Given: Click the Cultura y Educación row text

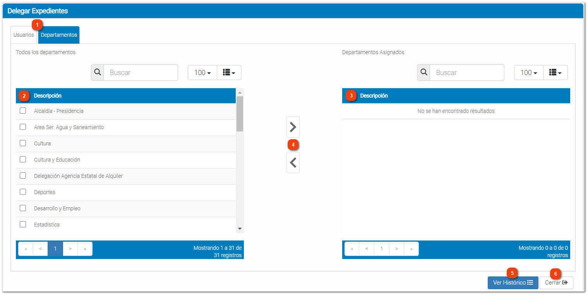Looking at the screenshot, I should pyautogui.click(x=57, y=160).
